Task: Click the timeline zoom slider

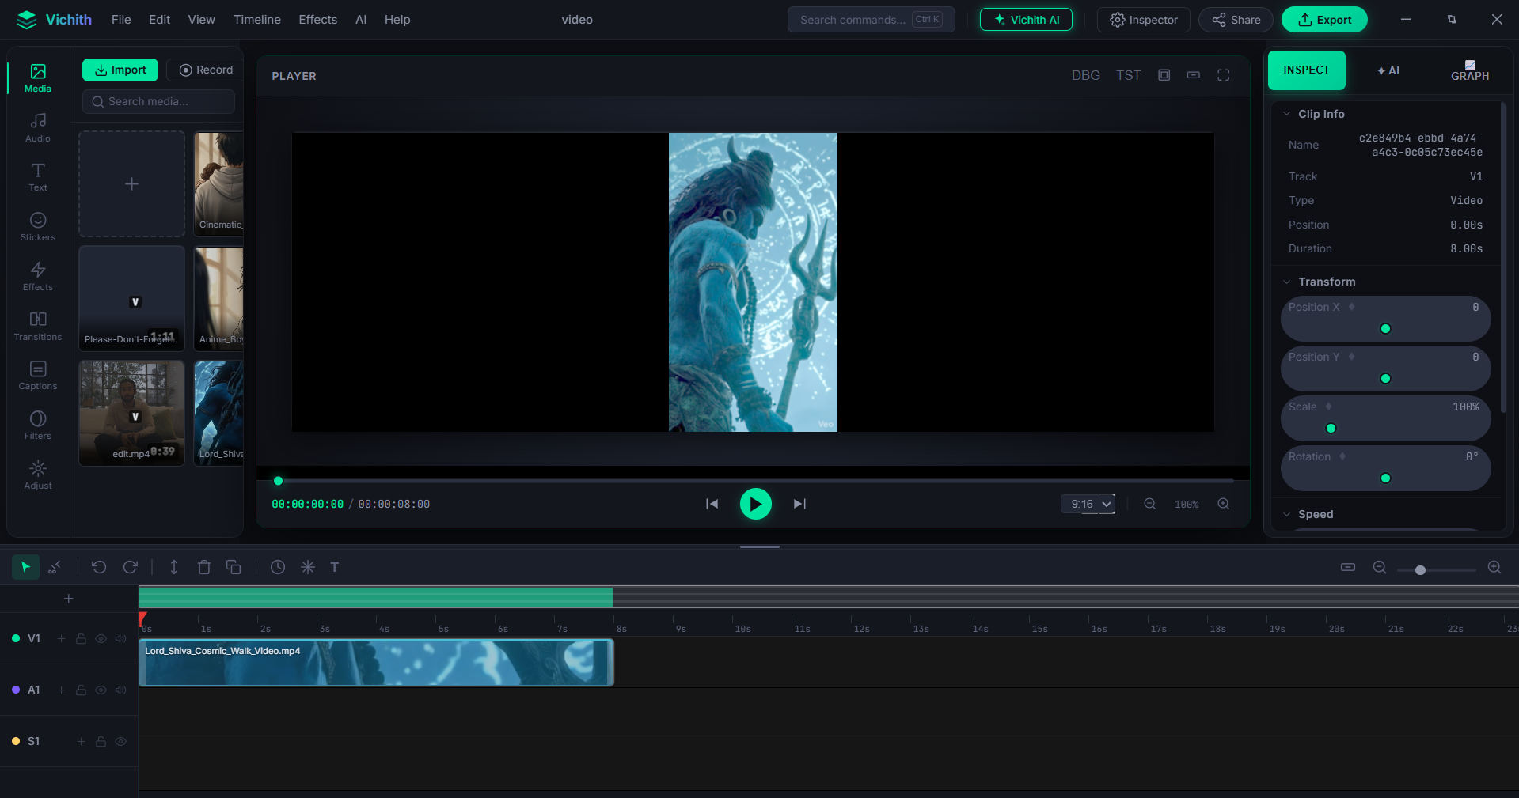Action: pos(1436,569)
